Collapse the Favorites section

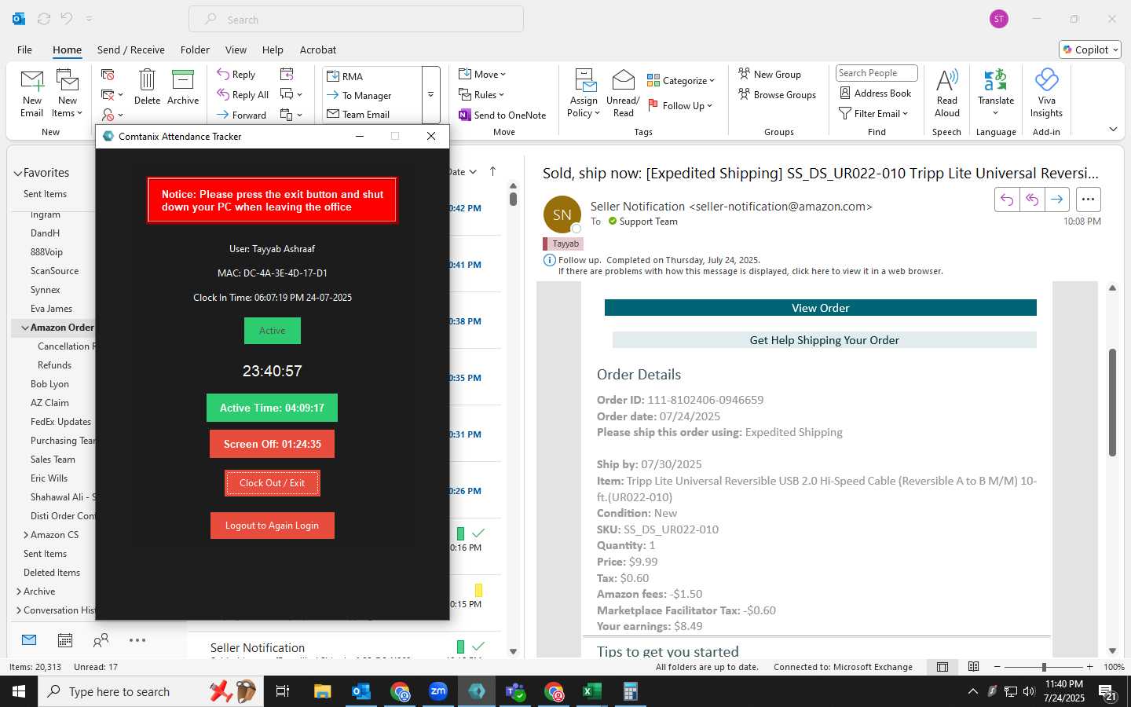17,174
